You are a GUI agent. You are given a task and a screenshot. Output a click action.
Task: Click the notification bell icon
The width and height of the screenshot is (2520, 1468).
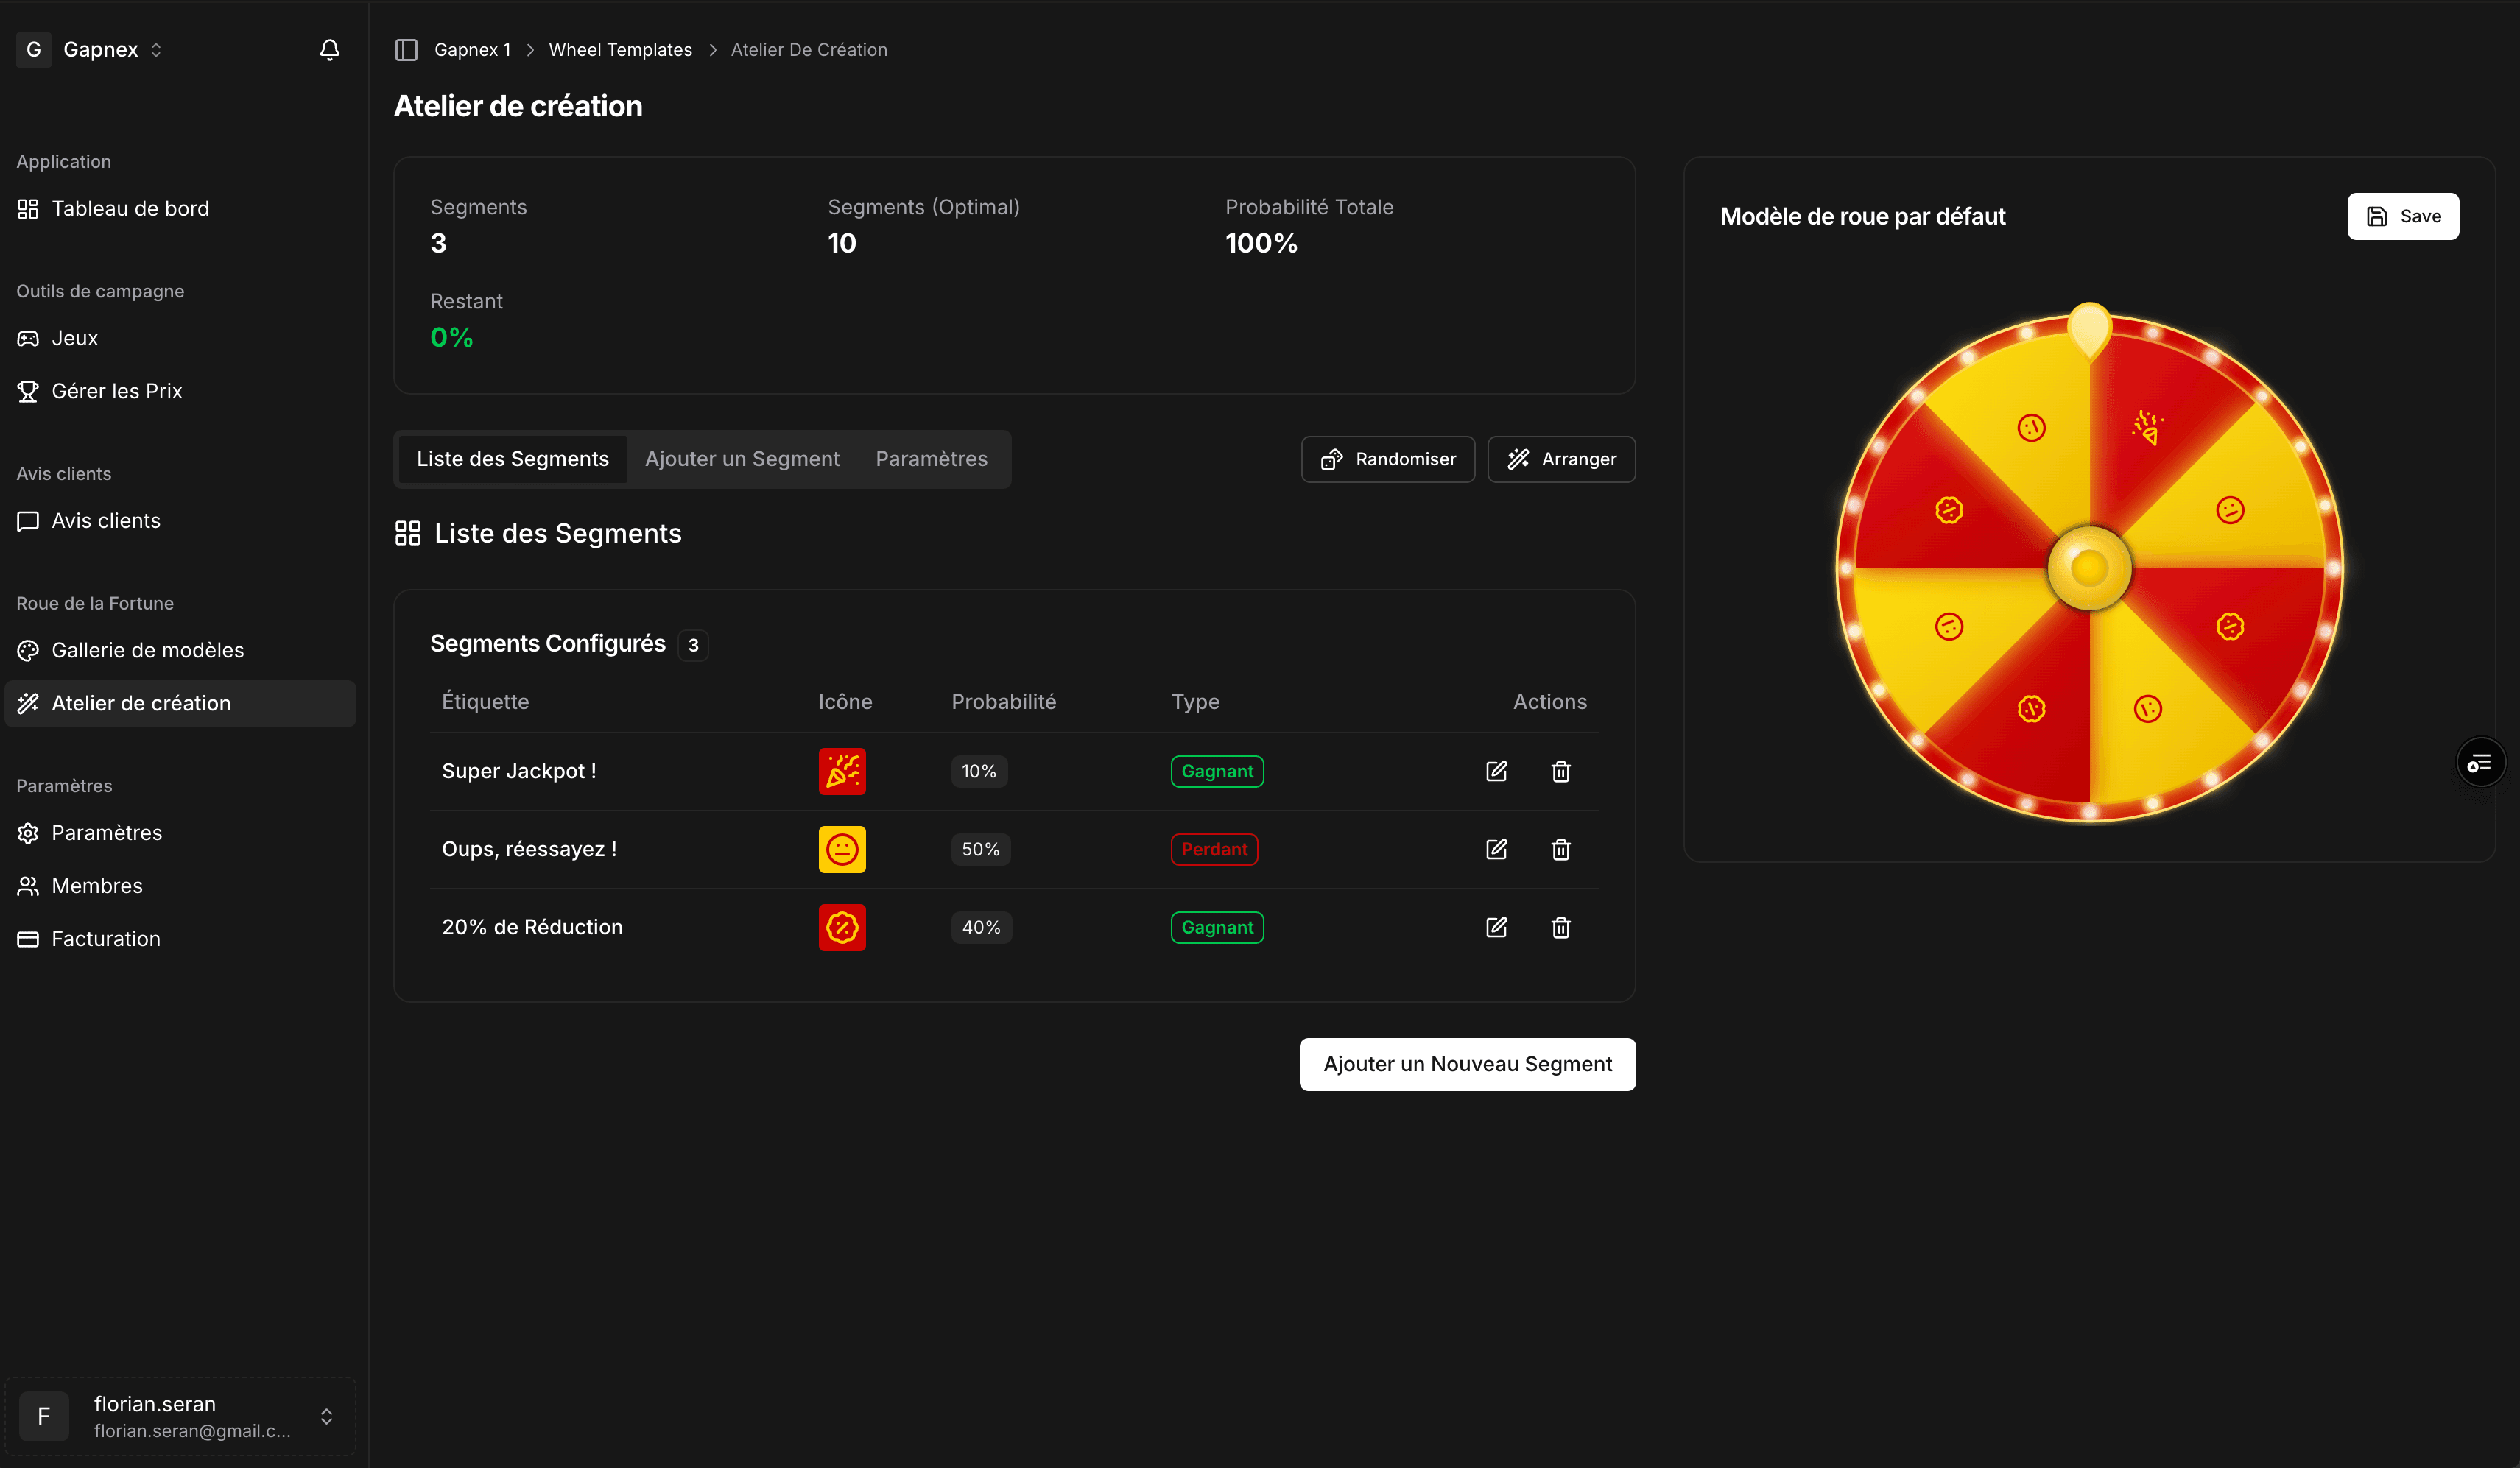(329, 50)
